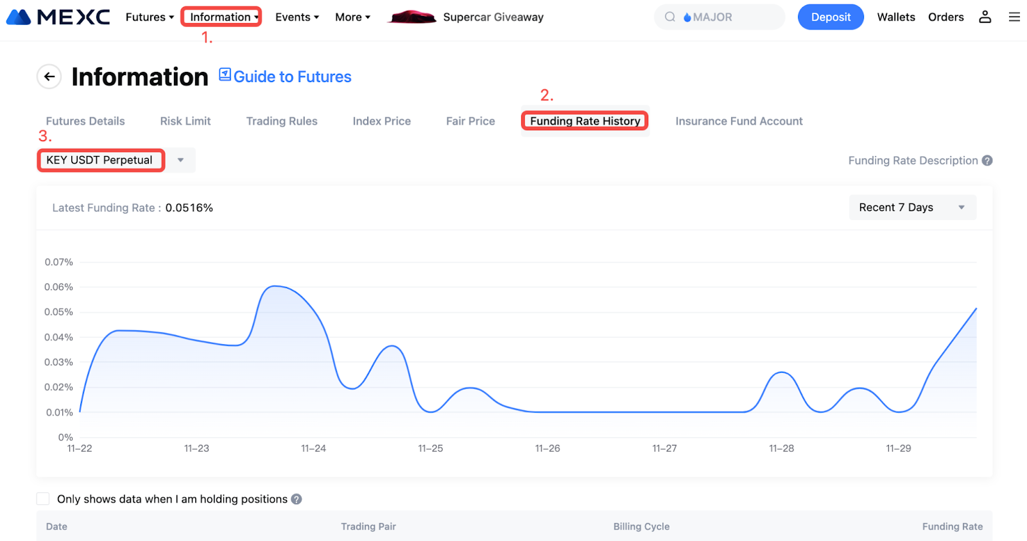Tick the only shows holding positions checkbox
This screenshot has height=541, width=1027.
tap(43, 499)
